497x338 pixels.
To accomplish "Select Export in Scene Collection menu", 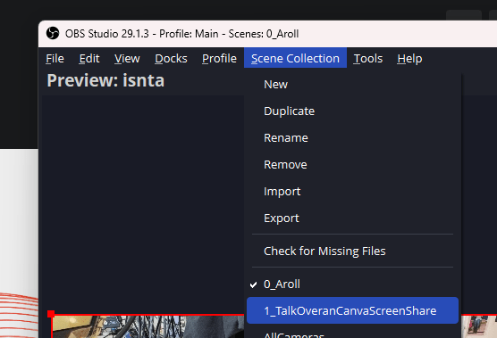I will 352,218.
